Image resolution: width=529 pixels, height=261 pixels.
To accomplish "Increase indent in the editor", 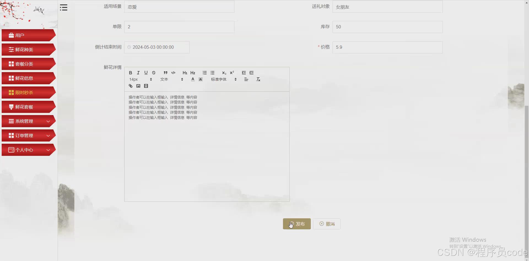I will (x=252, y=73).
